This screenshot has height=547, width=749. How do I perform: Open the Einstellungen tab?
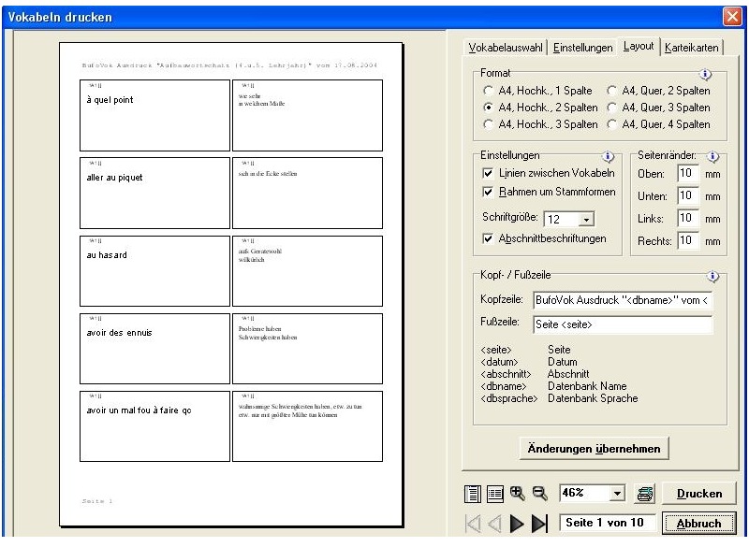[582, 48]
